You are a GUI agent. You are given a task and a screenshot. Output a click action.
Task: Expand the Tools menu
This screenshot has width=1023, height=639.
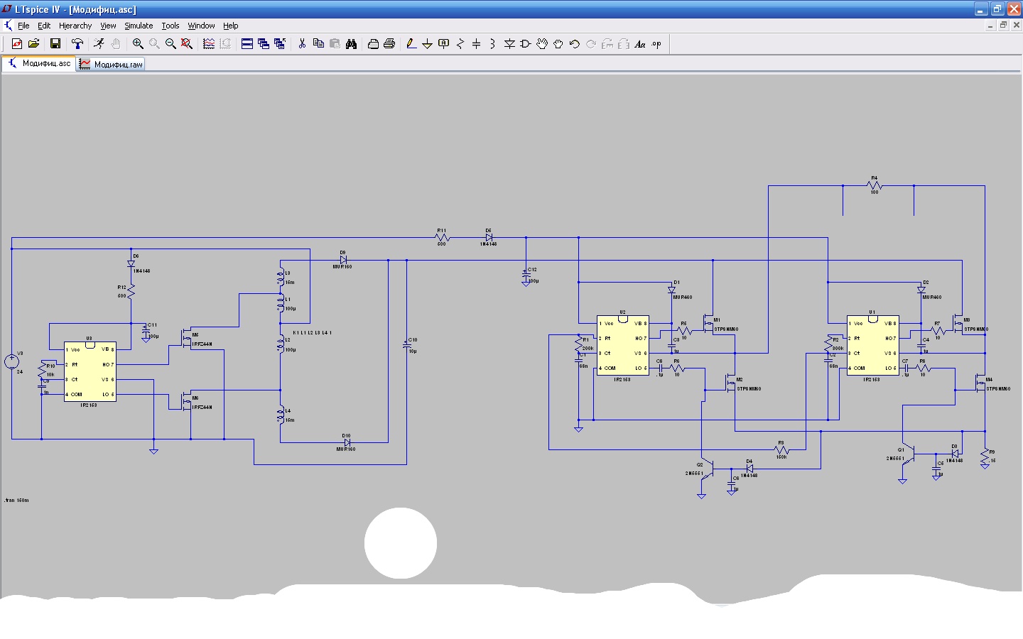click(x=170, y=26)
